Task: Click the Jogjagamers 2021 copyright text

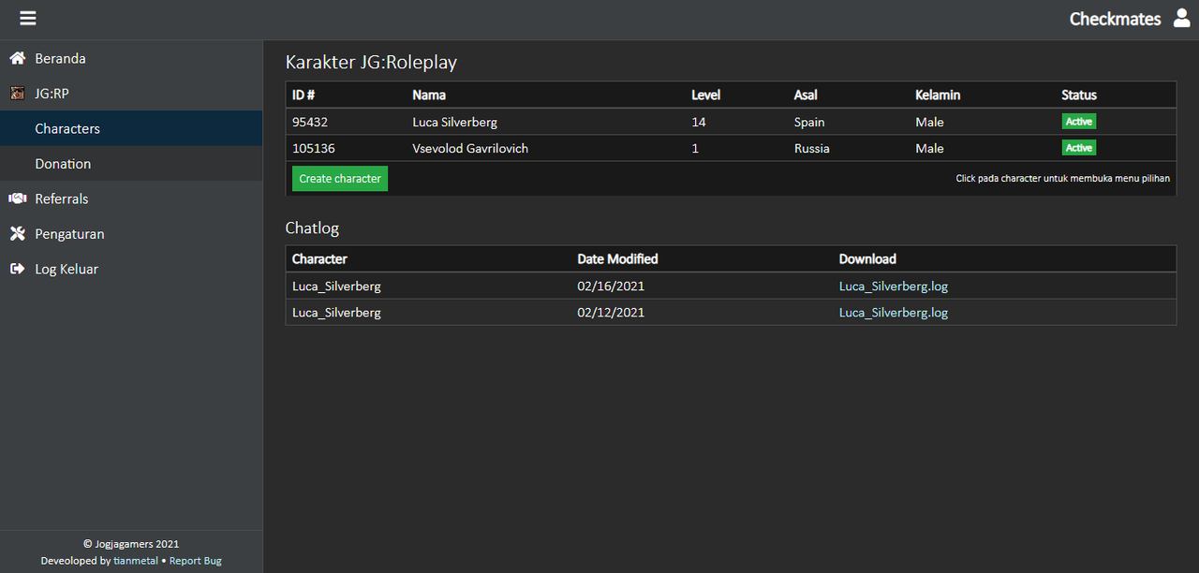Action: (x=131, y=544)
